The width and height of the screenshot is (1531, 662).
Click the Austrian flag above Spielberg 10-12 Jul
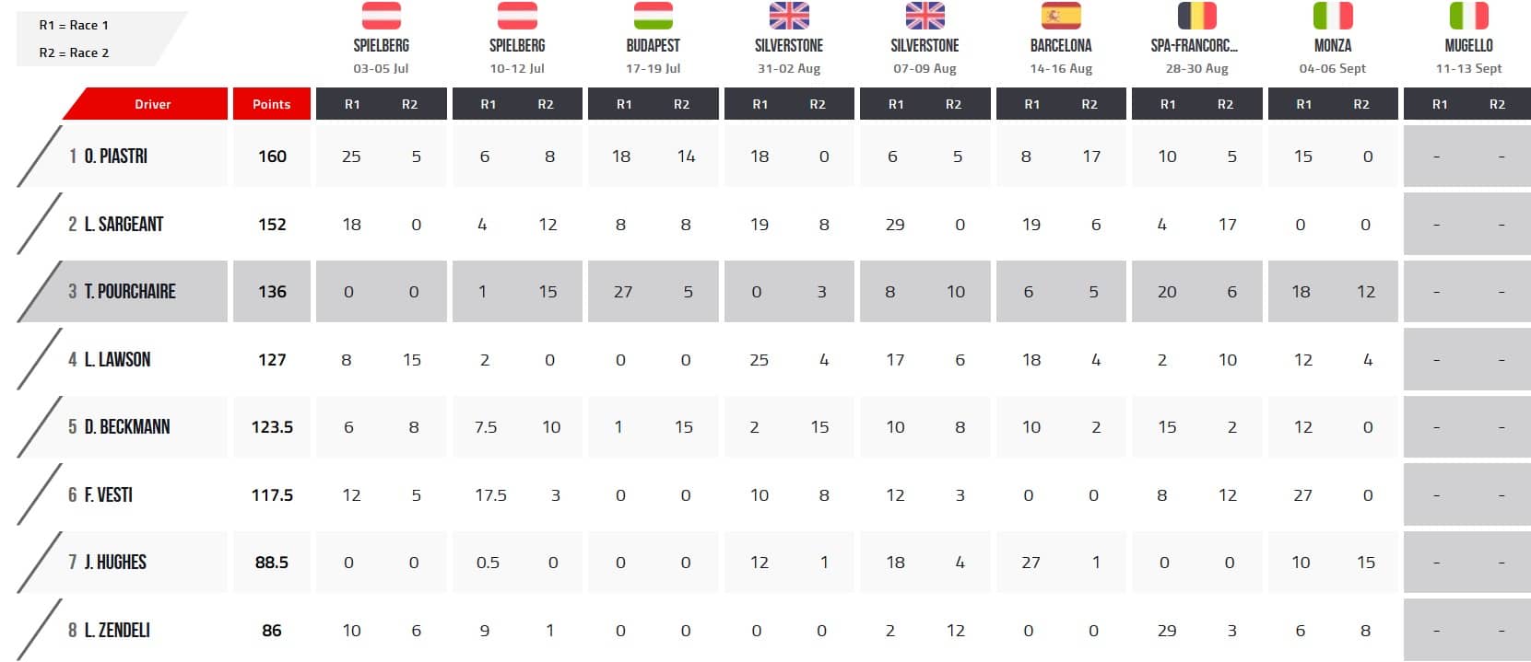(517, 16)
